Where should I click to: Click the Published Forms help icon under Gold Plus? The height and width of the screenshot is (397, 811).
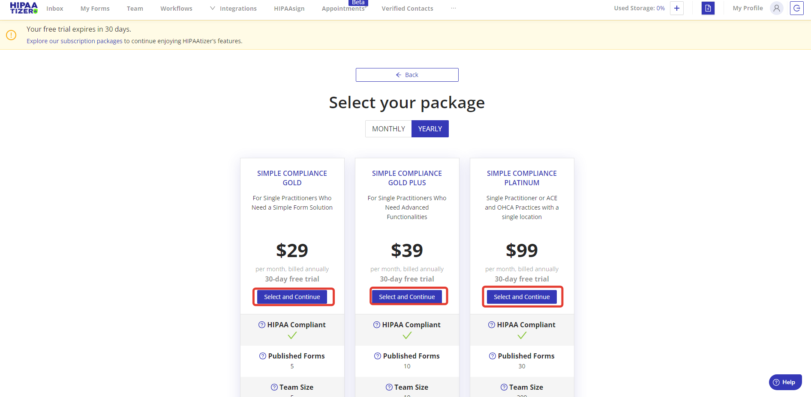(377, 356)
